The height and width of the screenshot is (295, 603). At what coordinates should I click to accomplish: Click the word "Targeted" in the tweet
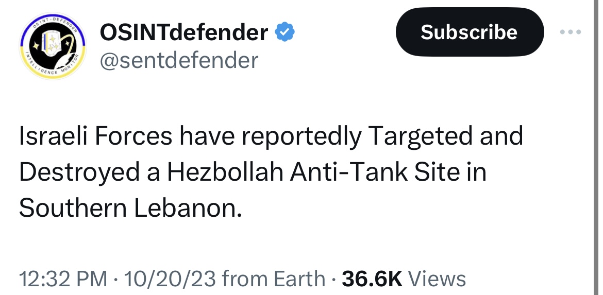[x=420, y=136]
